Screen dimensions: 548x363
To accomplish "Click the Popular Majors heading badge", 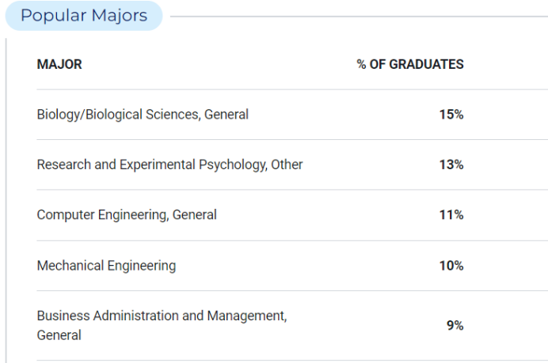I will point(84,16).
